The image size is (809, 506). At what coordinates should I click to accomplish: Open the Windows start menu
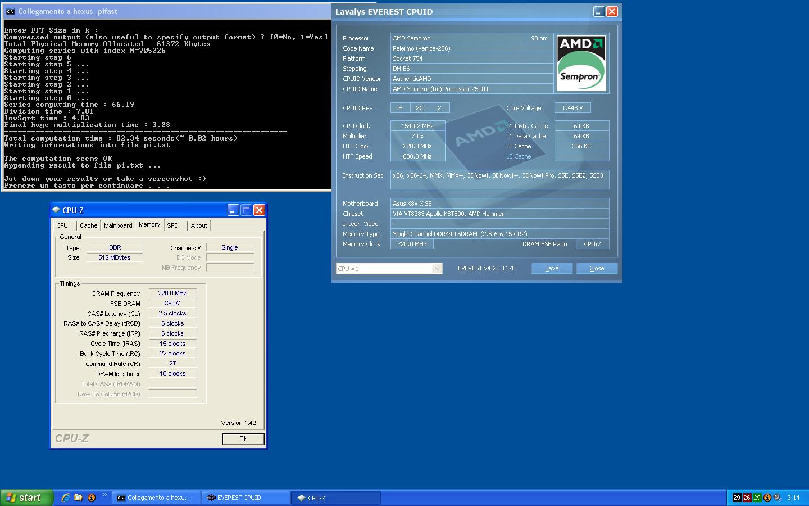click(26, 498)
